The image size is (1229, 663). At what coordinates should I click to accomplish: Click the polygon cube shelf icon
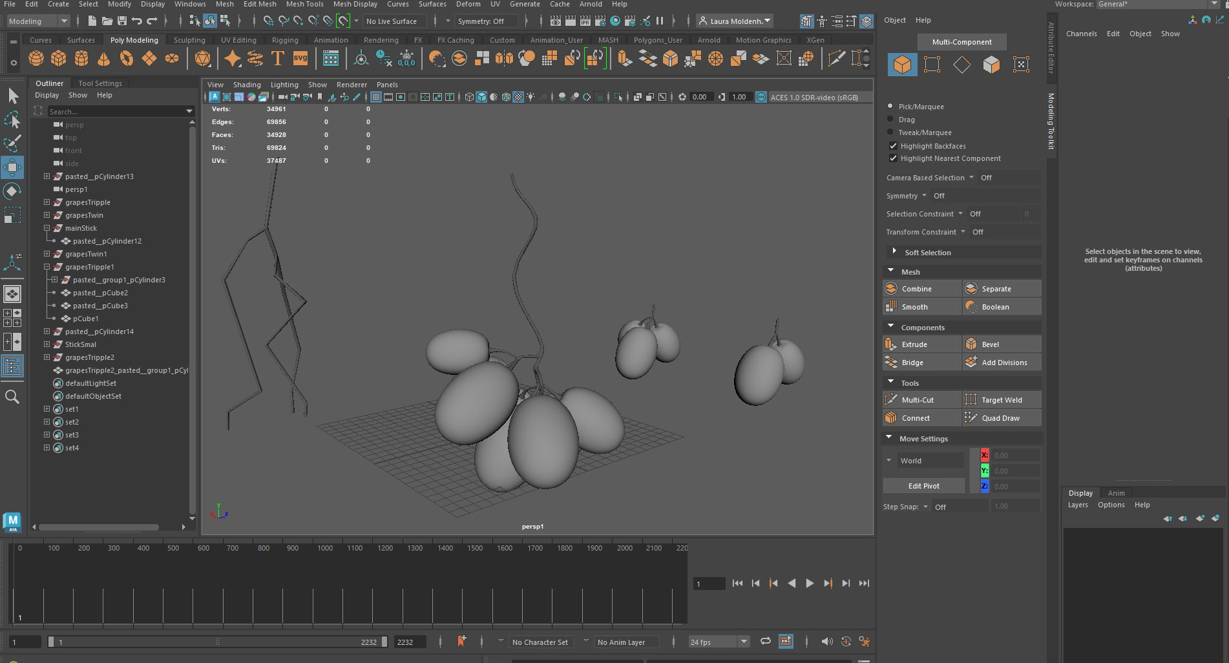pyautogui.click(x=59, y=59)
